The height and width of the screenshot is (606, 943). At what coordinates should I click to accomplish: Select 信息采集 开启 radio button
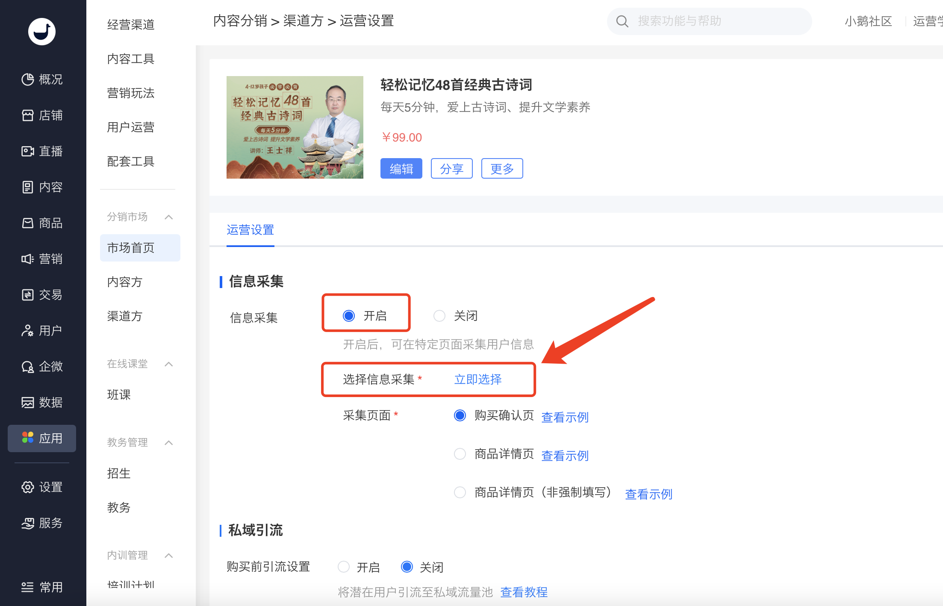[x=349, y=316]
